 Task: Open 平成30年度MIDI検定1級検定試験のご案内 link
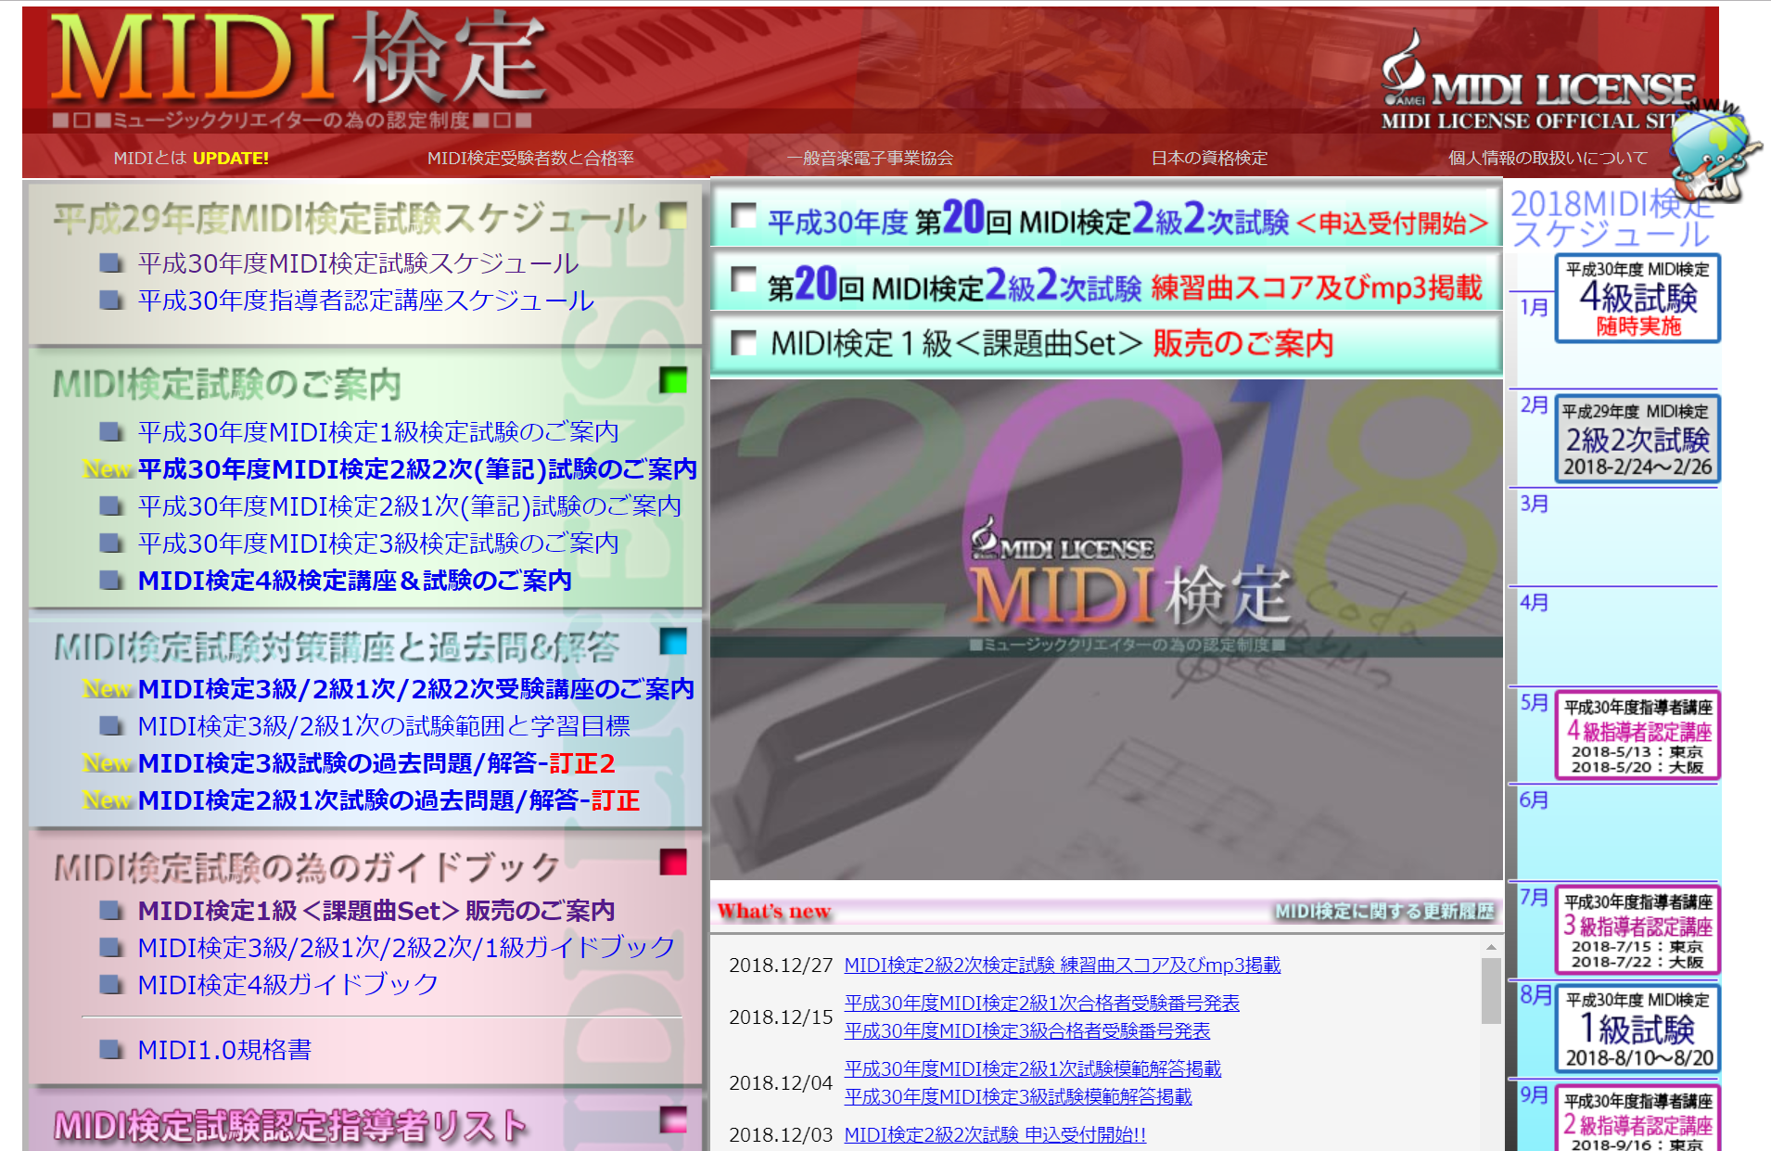(378, 432)
